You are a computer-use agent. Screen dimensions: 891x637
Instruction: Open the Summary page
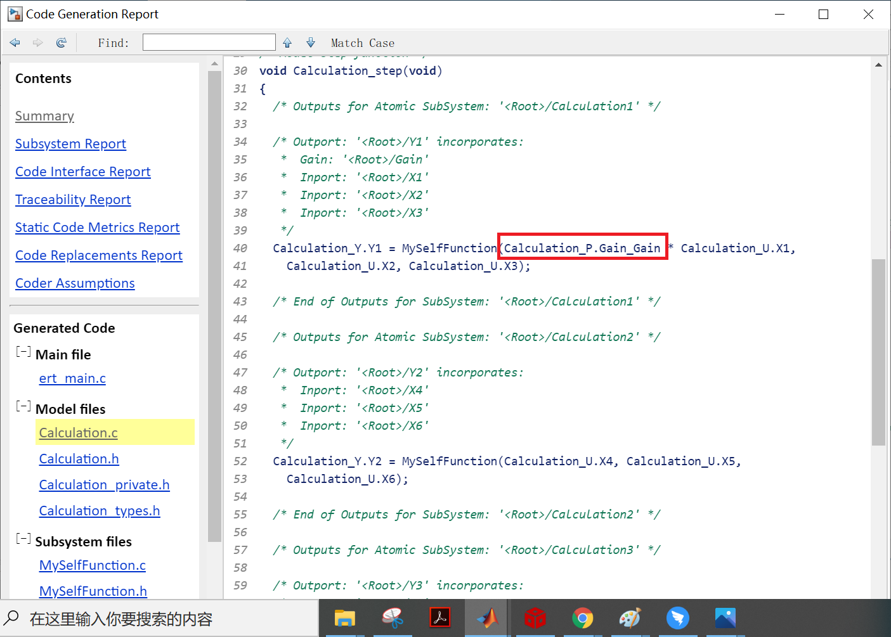[x=44, y=116]
